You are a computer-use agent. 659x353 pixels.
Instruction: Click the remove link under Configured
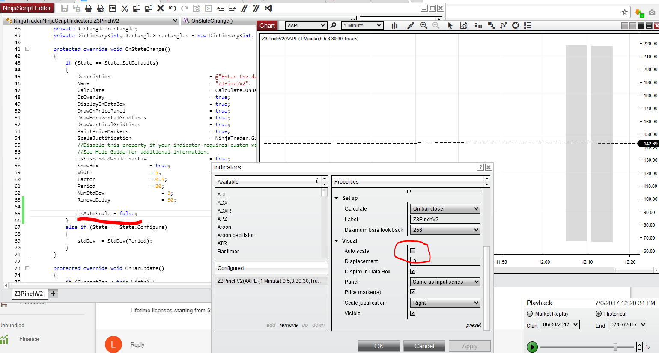tap(288, 325)
